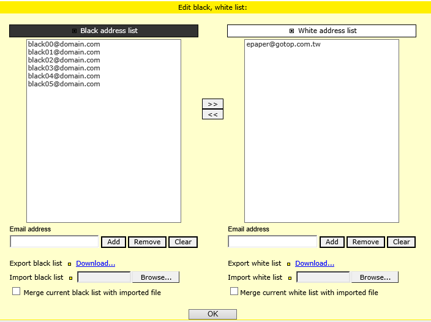Image resolution: width=431 pixels, height=322 pixels.
Task: Browse for a black list import file
Action: (x=156, y=277)
